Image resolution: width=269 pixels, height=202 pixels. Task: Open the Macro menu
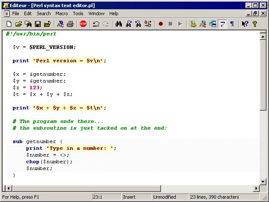pos(61,13)
